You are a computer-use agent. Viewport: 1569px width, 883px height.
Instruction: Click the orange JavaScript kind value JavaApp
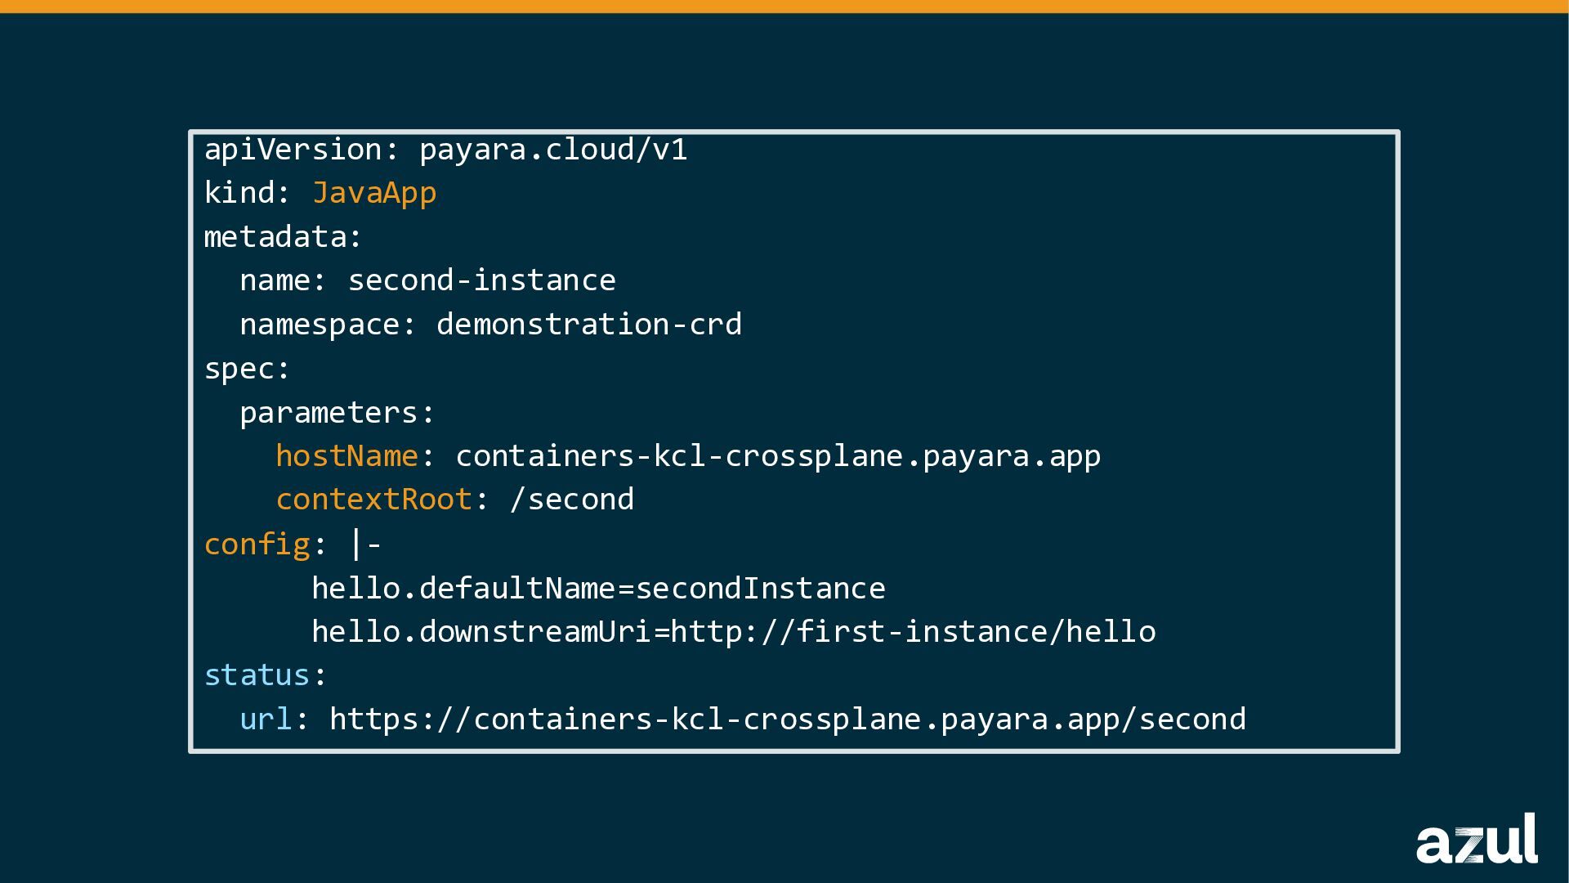[x=374, y=193]
